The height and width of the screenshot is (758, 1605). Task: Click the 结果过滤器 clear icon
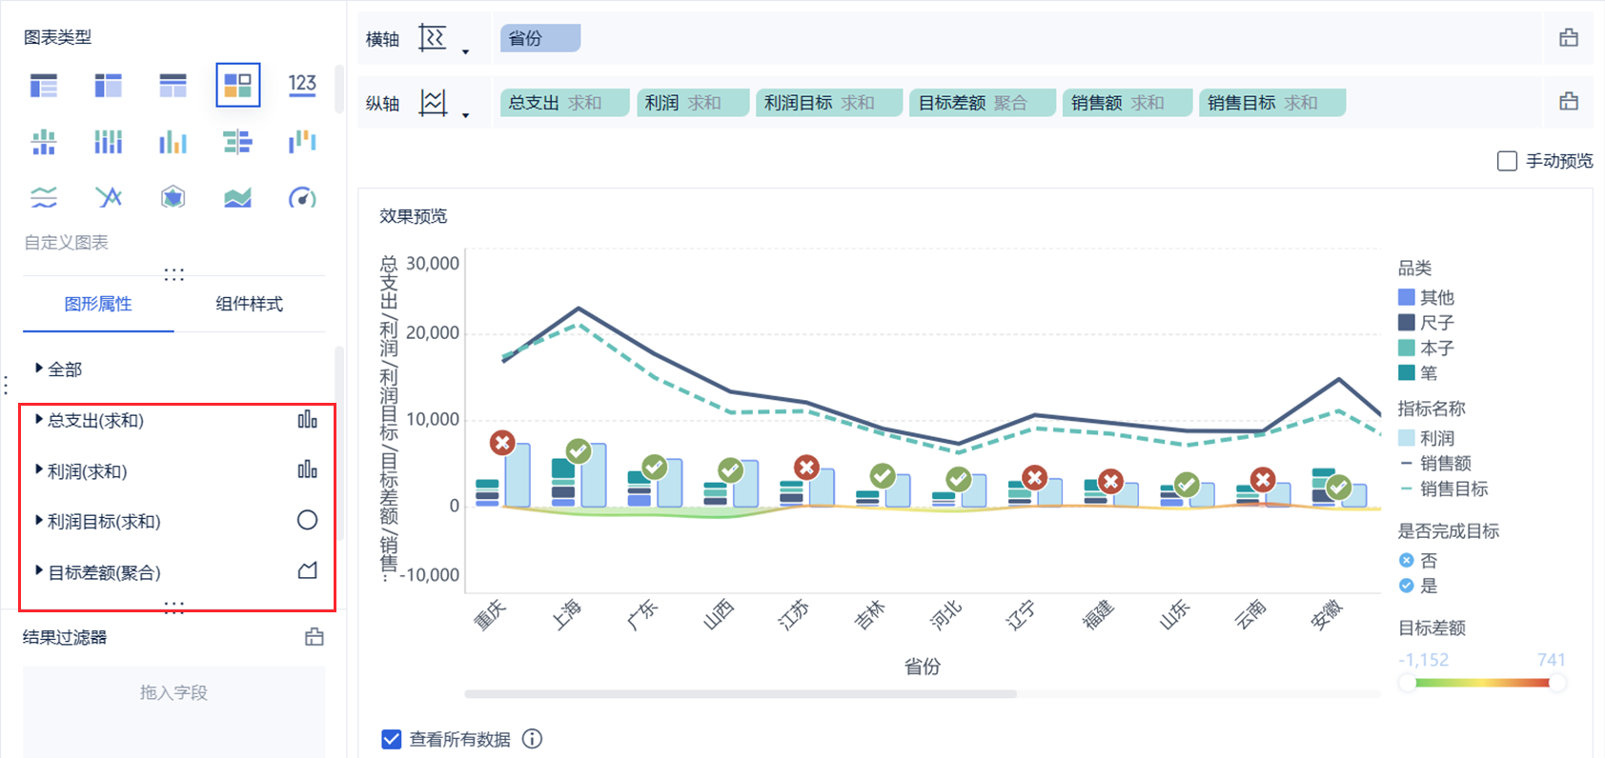(315, 637)
